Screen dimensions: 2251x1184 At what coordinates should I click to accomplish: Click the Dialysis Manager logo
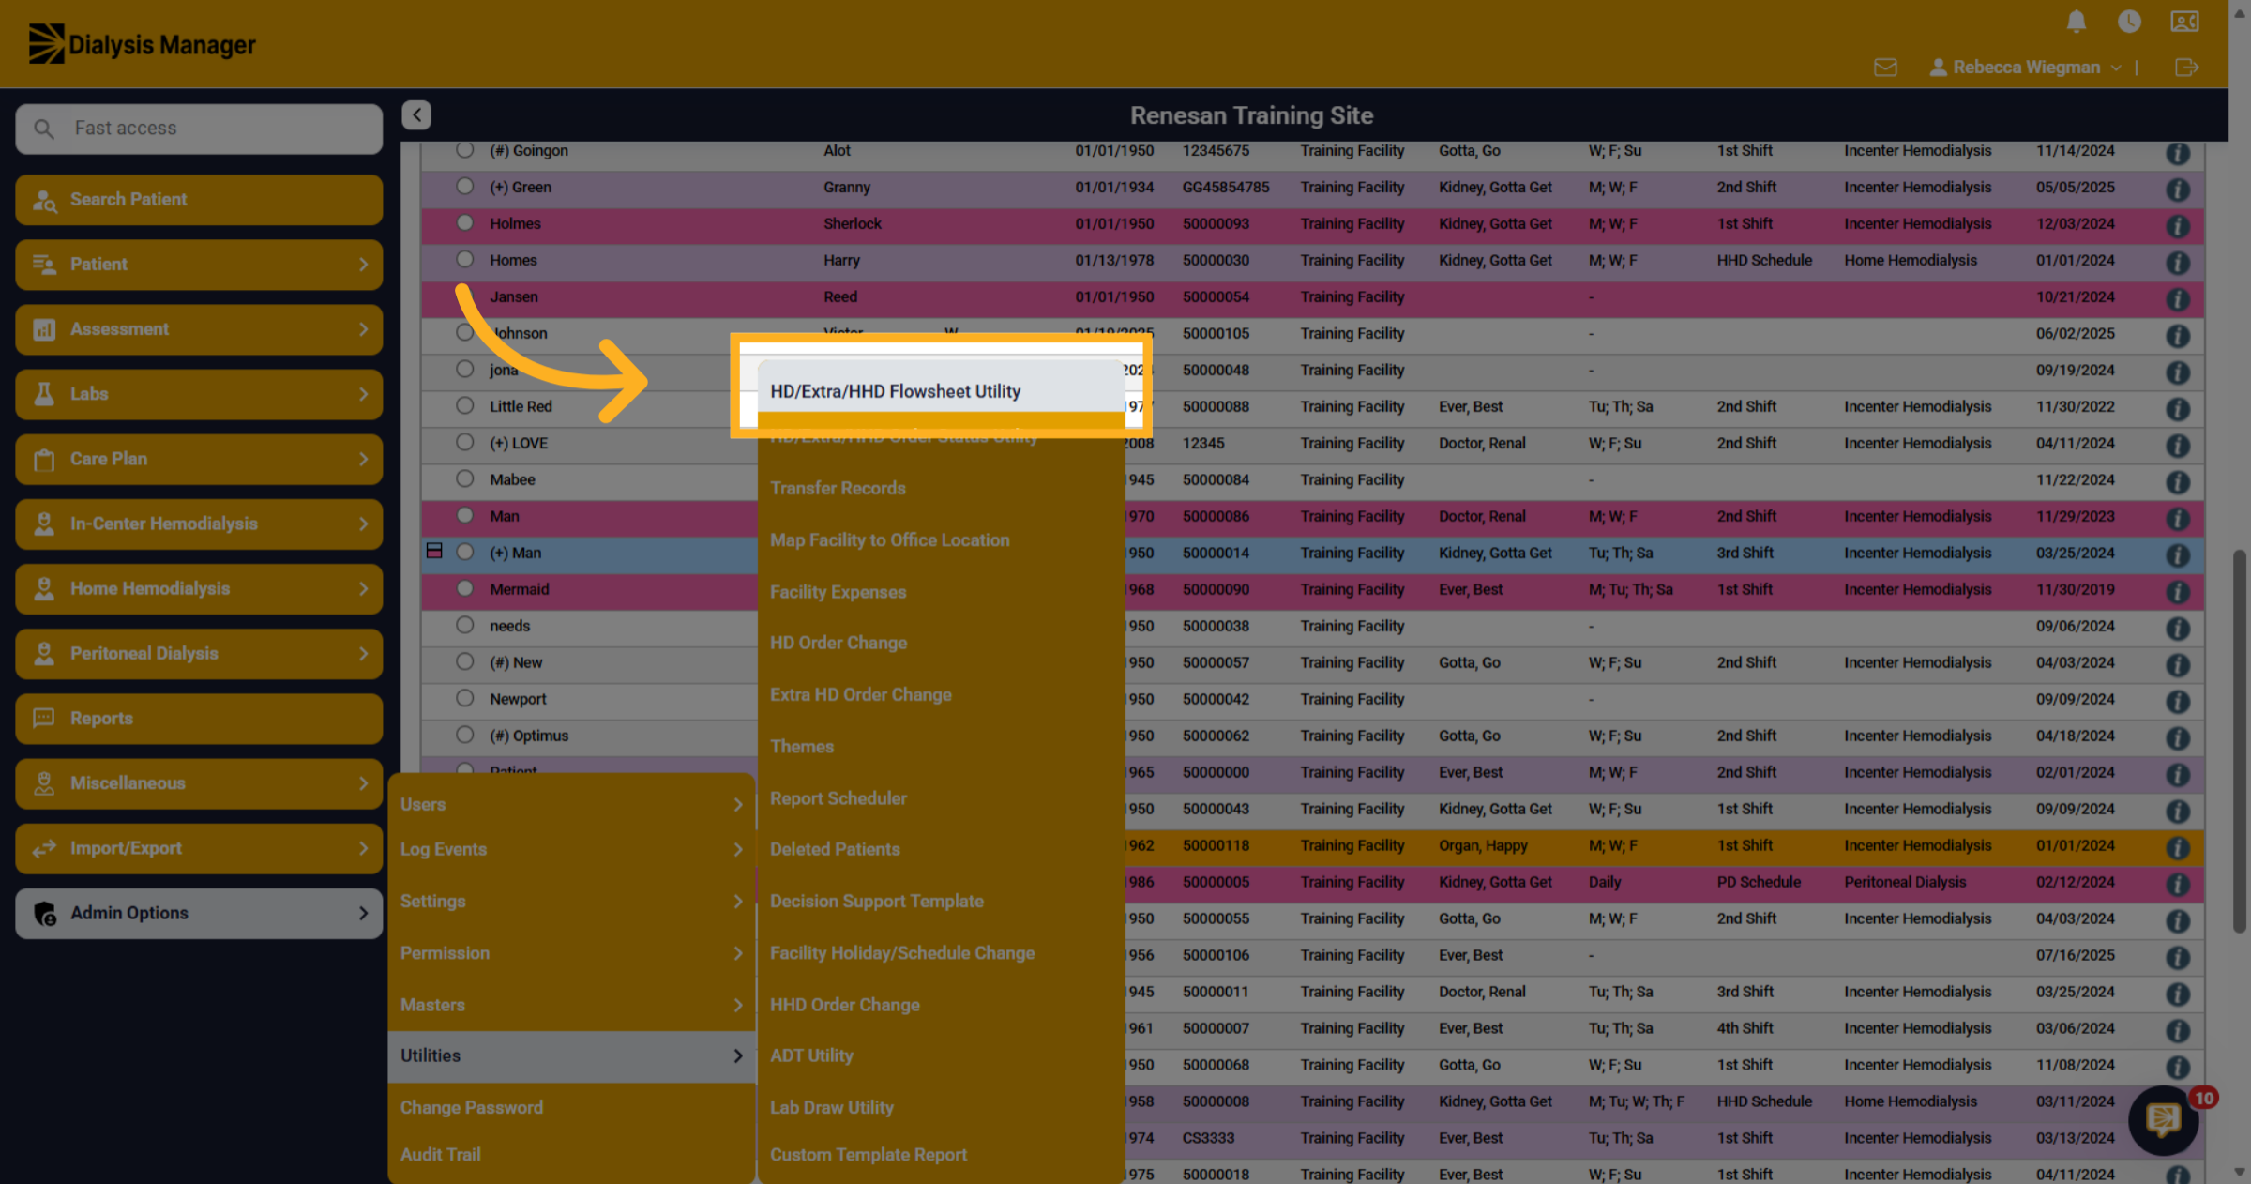(142, 44)
